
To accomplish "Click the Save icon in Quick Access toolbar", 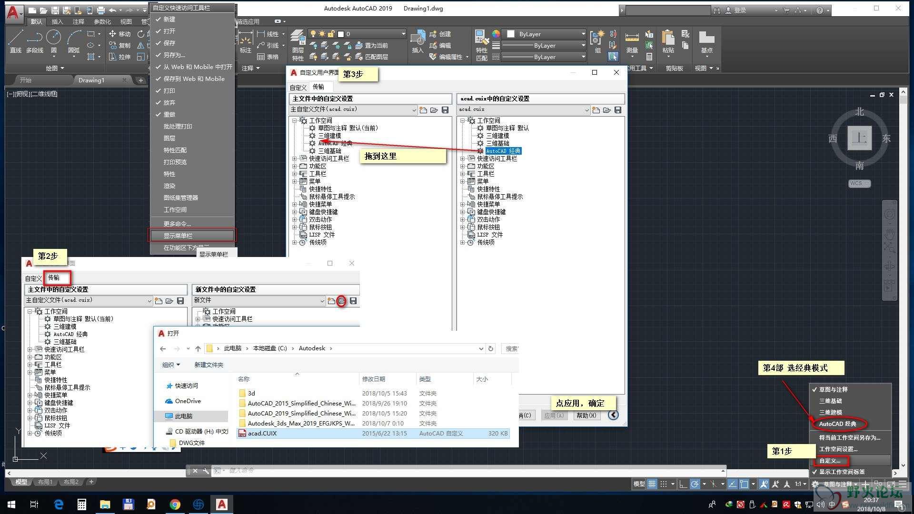I will pyautogui.click(x=55, y=10).
